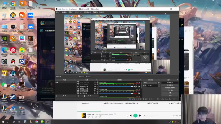Adjust second mixer channel volume slider

coord(116,93)
